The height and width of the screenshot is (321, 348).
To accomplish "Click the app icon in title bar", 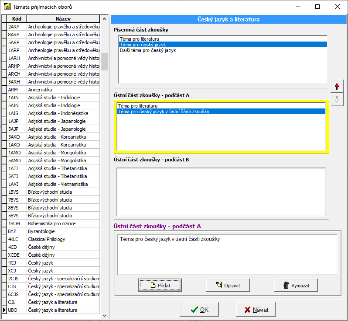I will point(7,7).
